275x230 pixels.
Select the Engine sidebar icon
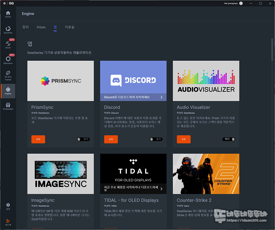(8, 91)
